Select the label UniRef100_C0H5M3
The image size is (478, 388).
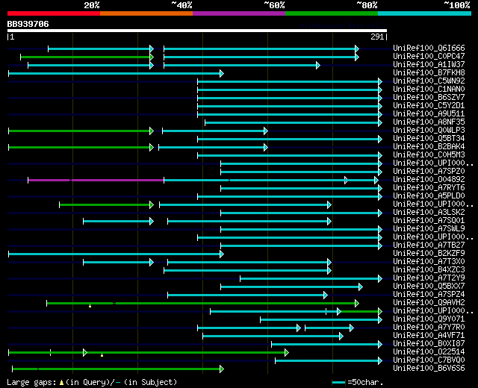click(x=429, y=155)
